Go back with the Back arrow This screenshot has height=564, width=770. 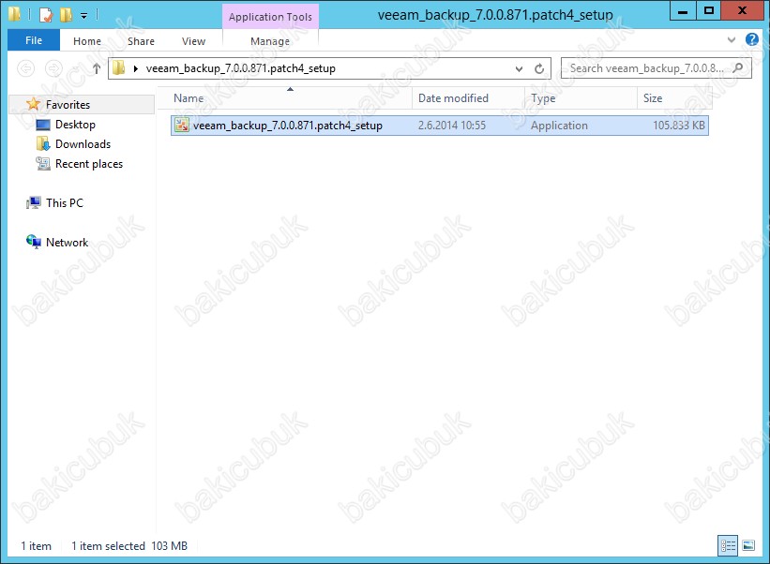pyautogui.click(x=25, y=68)
